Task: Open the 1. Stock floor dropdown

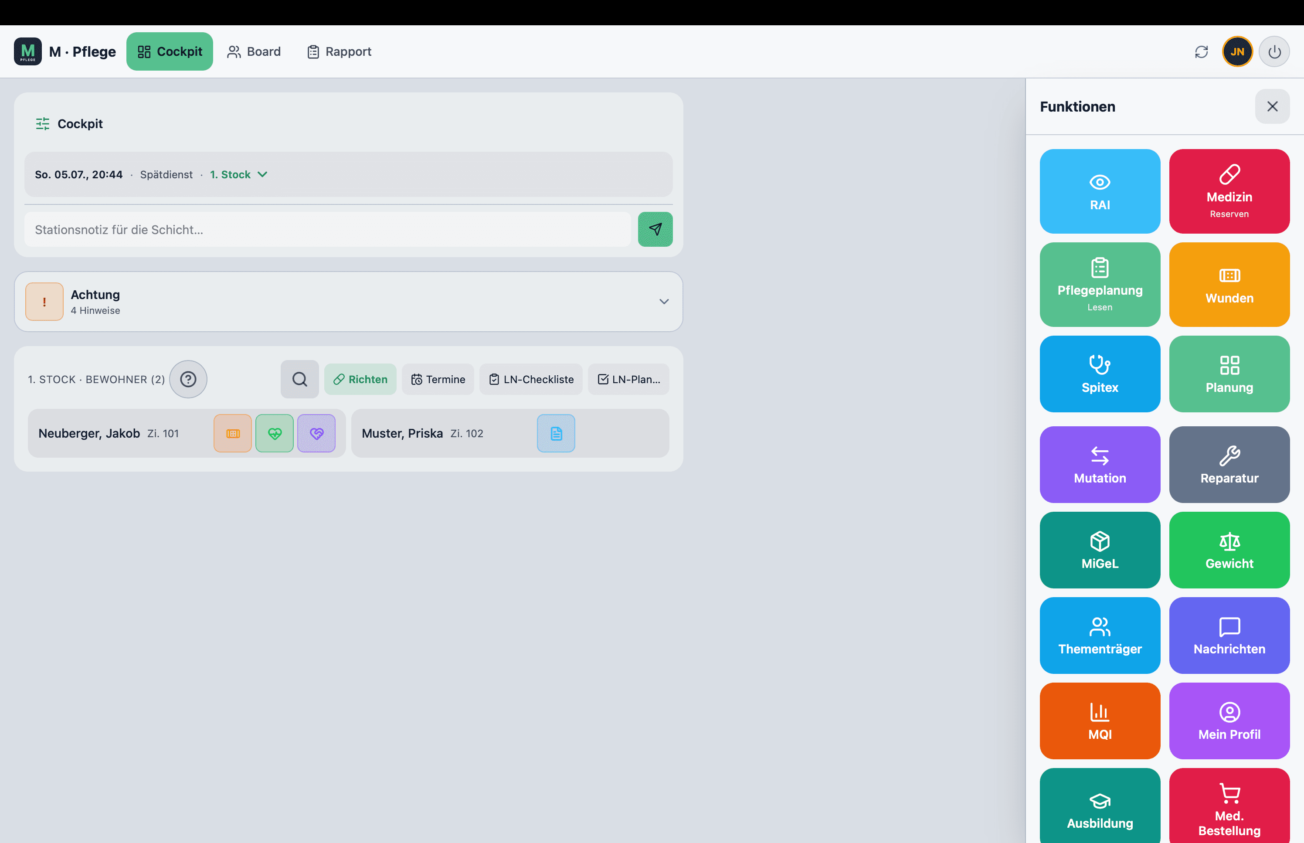Action: (239, 174)
